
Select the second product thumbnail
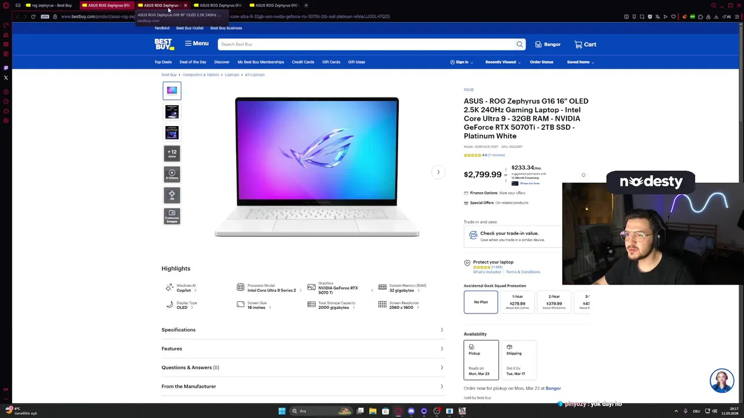pyautogui.click(x=172, y=111)
